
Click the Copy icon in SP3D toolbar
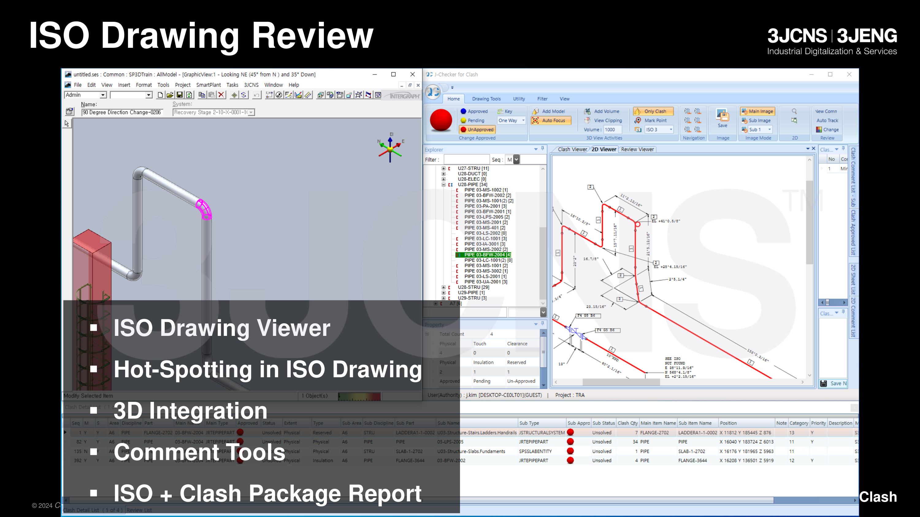click(x=202, y=95)
